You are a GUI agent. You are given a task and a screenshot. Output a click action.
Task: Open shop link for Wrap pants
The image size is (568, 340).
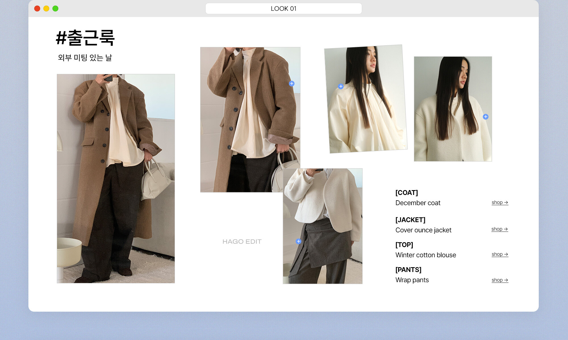tap(500, 280)
